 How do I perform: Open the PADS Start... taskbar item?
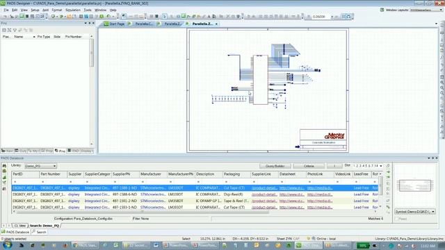[x=86, y=245]
